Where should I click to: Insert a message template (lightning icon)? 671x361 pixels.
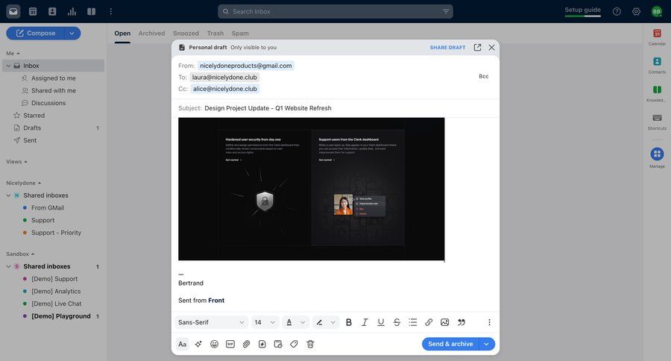click(262, 345)
